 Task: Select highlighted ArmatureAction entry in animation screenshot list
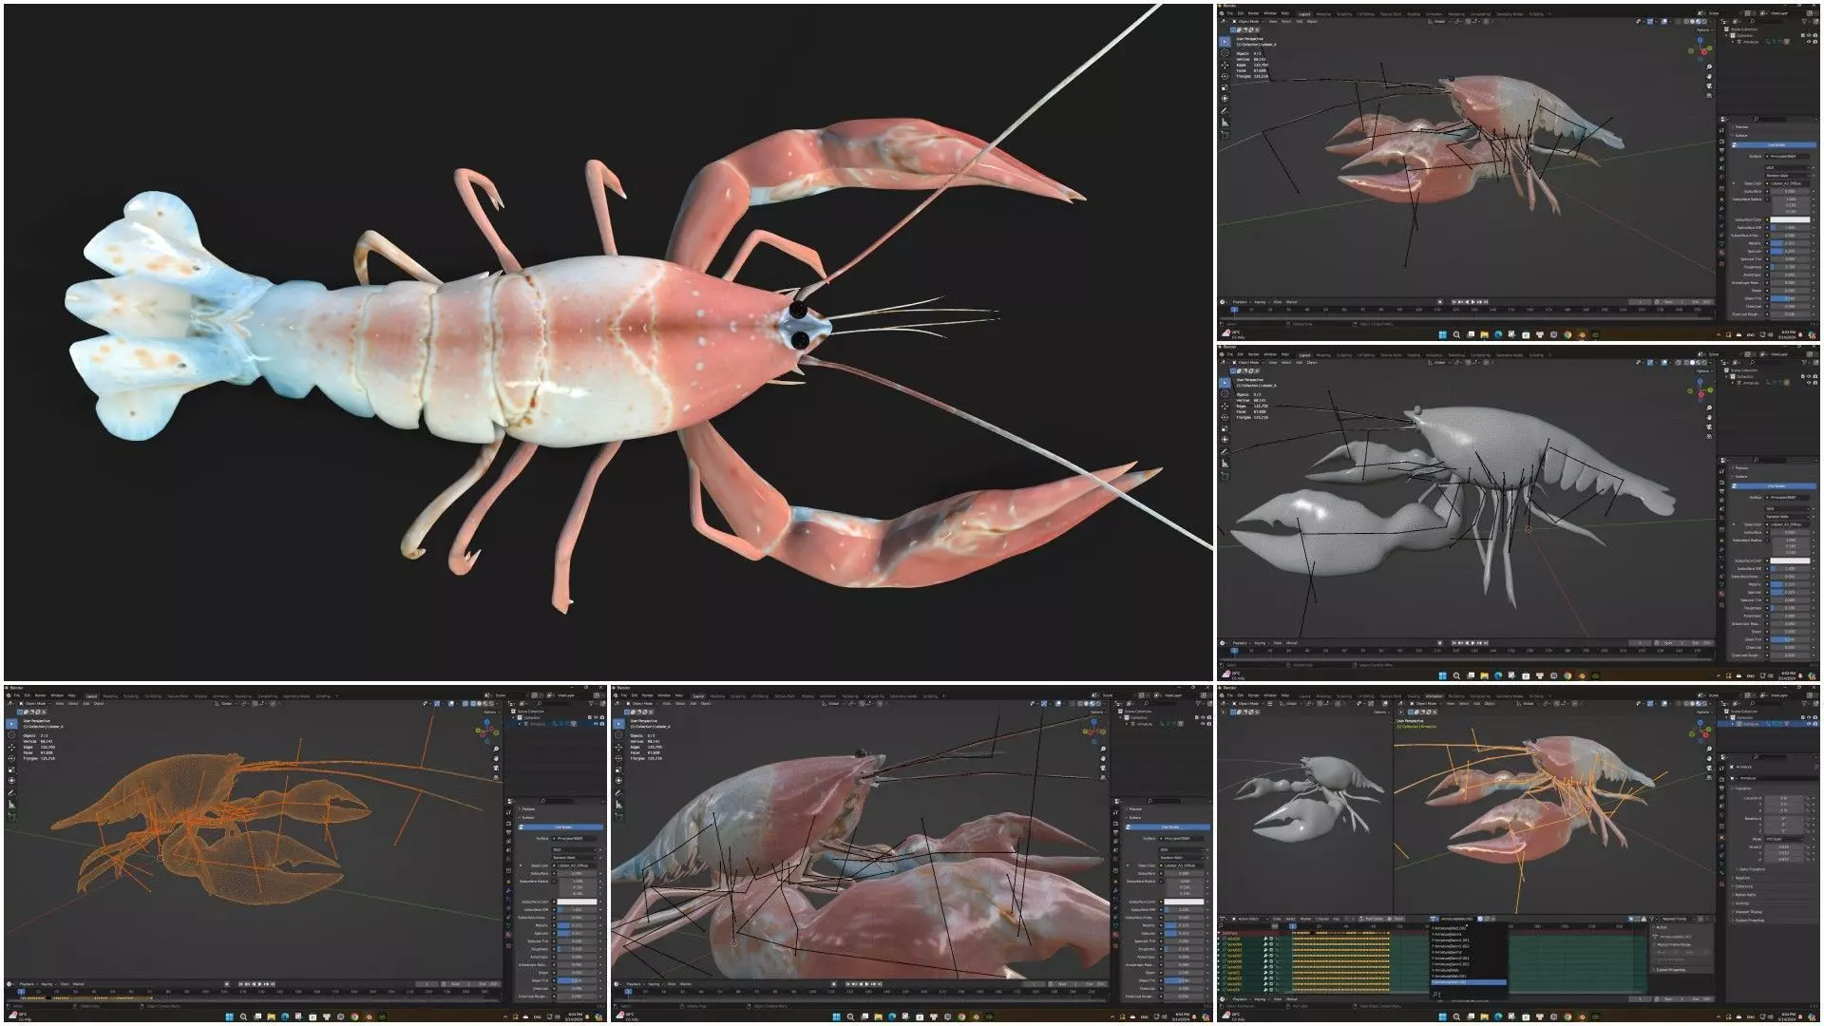click(x=1470, y=982)
